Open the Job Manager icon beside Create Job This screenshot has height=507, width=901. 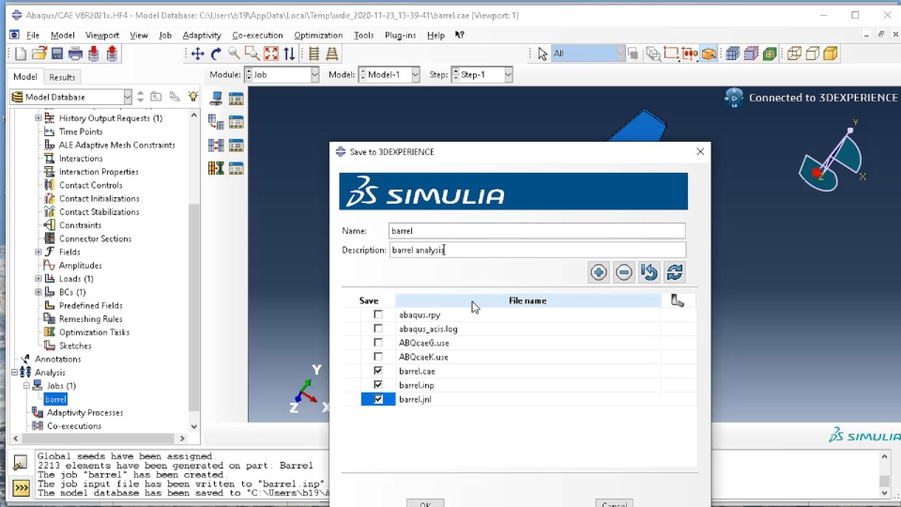(x=237, y=99)
